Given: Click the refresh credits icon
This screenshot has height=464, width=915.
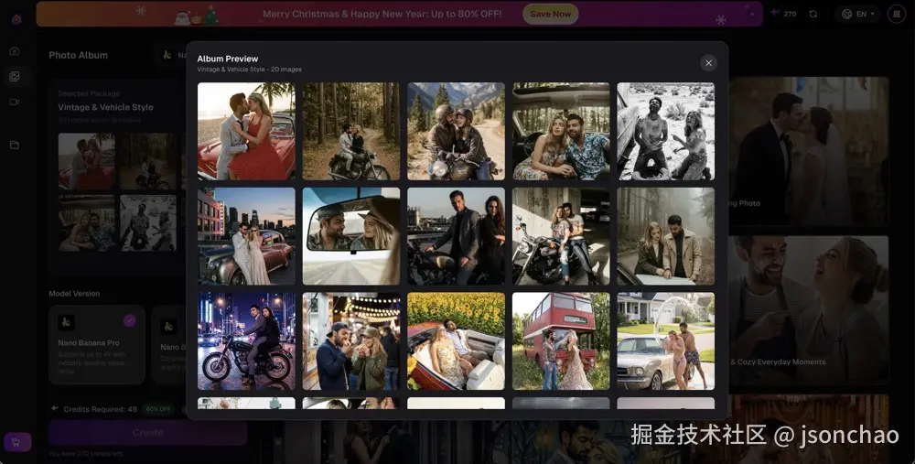Looking at the screenshot, I should click(813, 14).
